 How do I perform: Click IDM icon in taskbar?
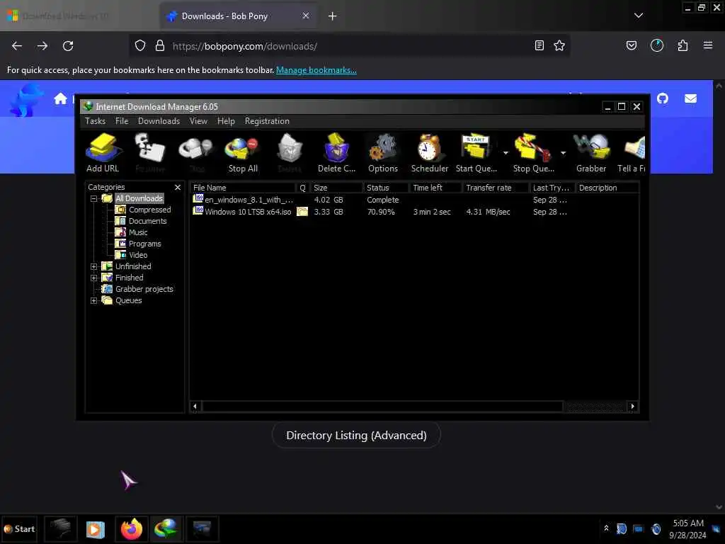click(166, 528)
